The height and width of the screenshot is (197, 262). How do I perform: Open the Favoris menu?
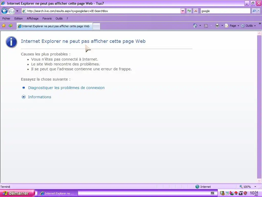(x=47, y=18)
